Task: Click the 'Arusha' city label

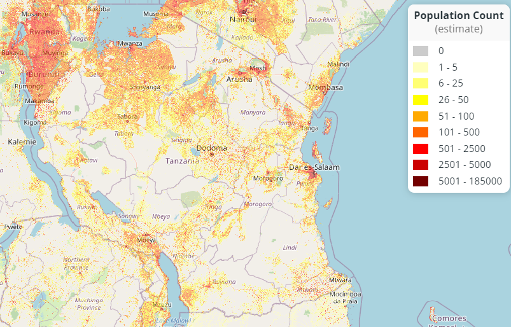Action: (x=239, y=80)
